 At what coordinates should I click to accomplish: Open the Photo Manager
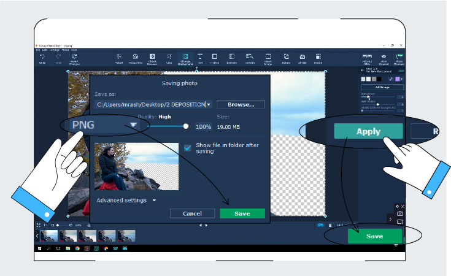pyautogui.click(x=399, y=59)
